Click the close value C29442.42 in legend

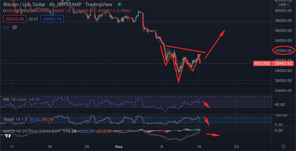(x=83, y=11)
